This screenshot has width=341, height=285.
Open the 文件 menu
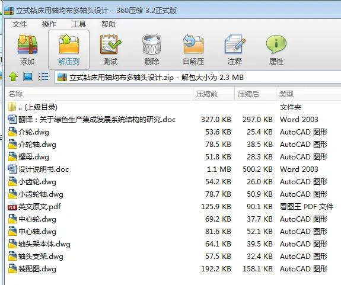point(20,24)
